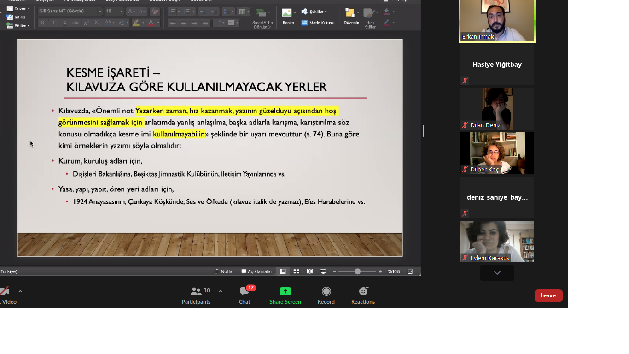
Task: Justify the paragraph text
Action: [205, 23]
